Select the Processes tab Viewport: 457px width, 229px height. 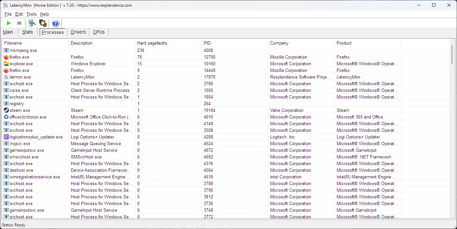[x=53, y=32]
